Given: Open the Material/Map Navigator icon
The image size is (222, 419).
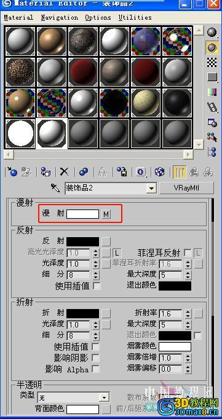Looking at the screenshot, I should pos(212,152).
